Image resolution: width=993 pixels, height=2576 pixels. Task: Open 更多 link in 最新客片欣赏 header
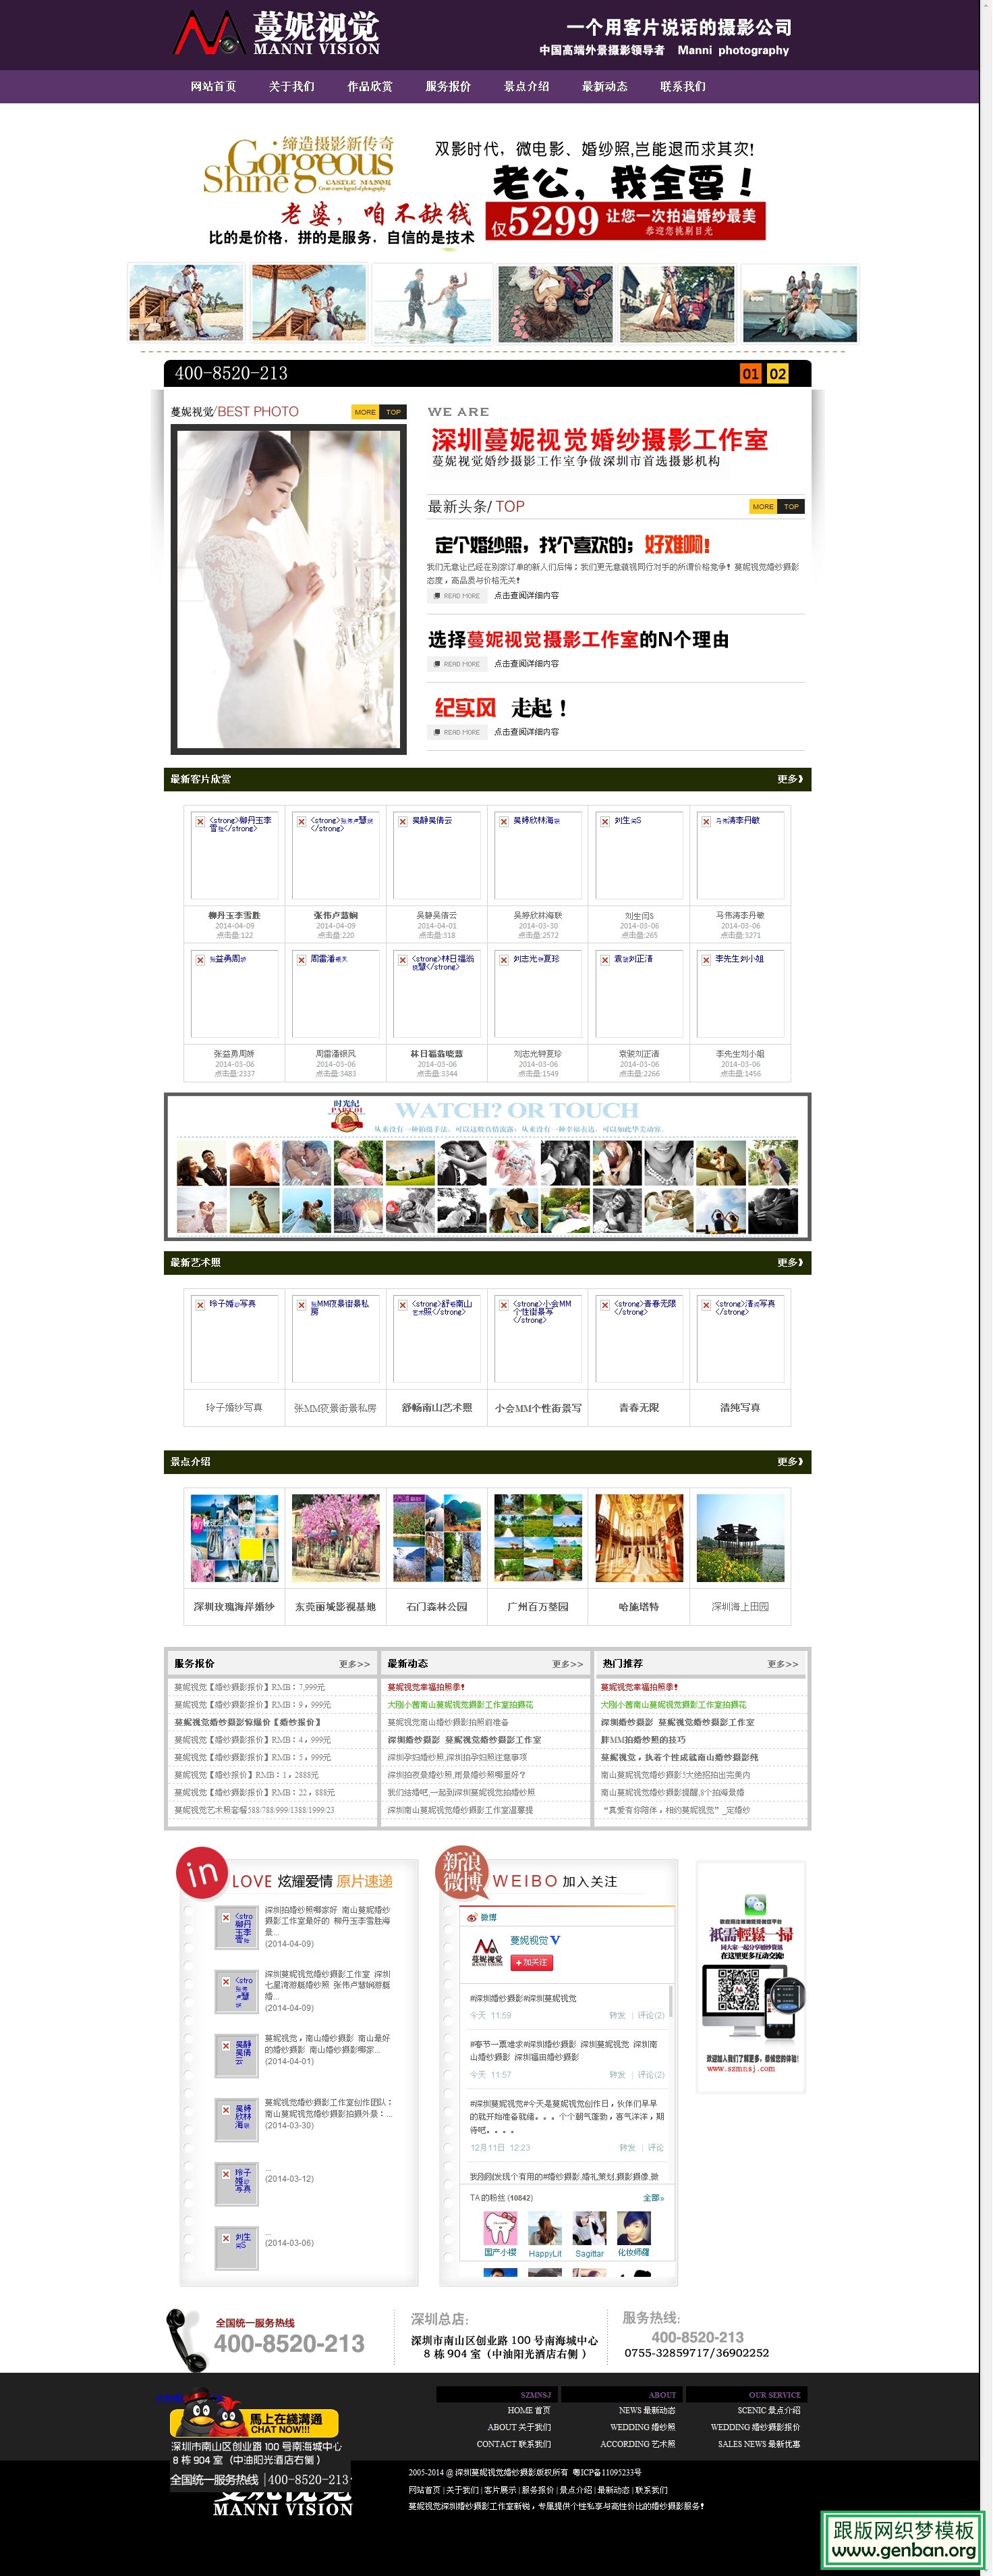click(x=789, y=779)
